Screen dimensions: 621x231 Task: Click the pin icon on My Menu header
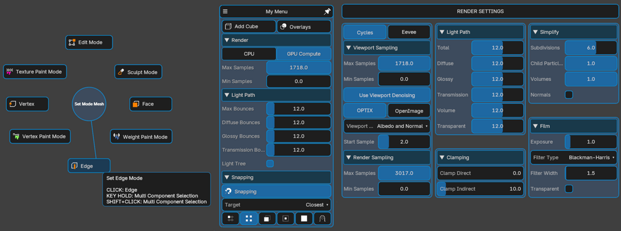tap(327, 12)
